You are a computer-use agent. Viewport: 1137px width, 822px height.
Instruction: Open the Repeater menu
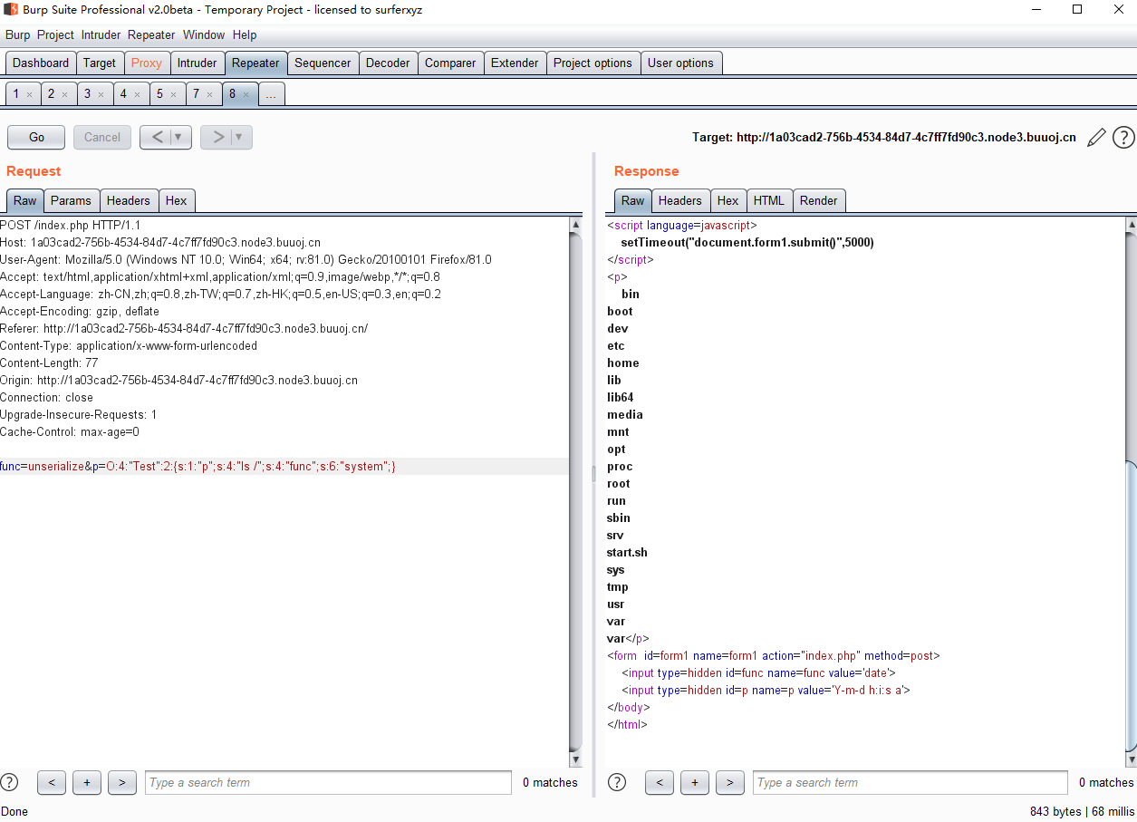tap(151, 34)
